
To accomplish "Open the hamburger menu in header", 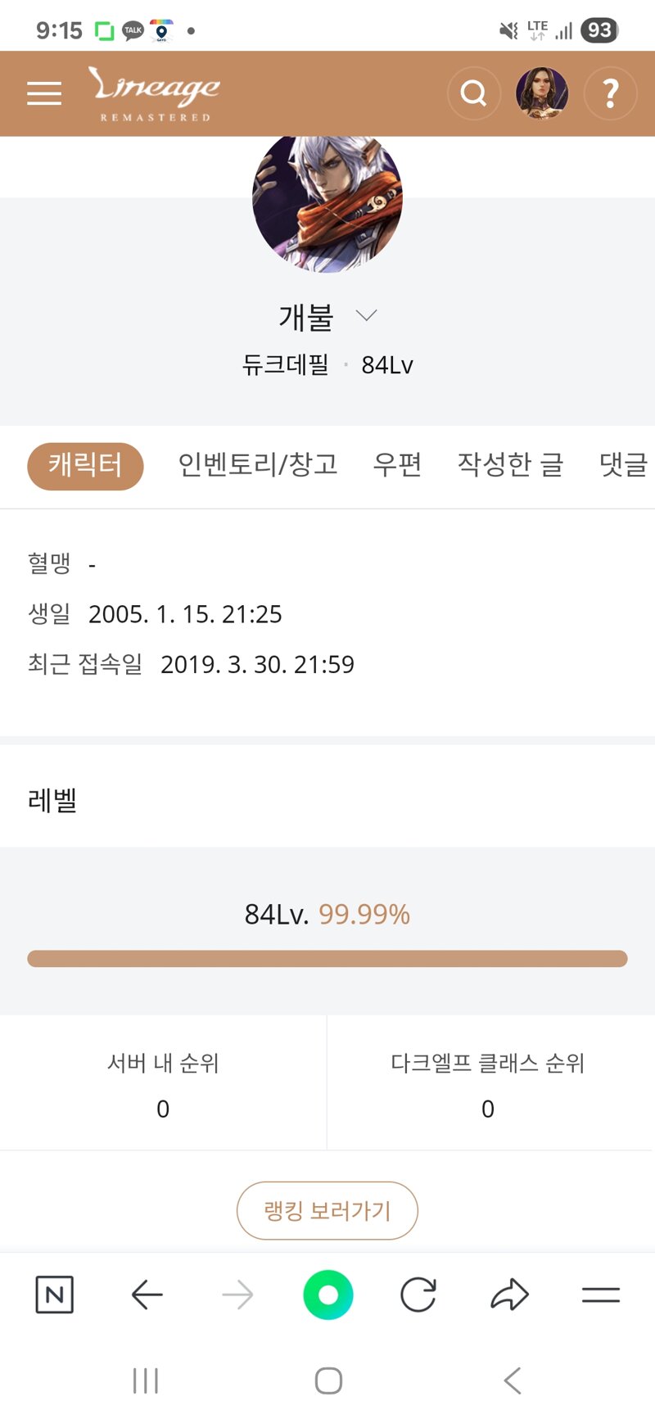I will pyautogui.click(x=44, y=93).
